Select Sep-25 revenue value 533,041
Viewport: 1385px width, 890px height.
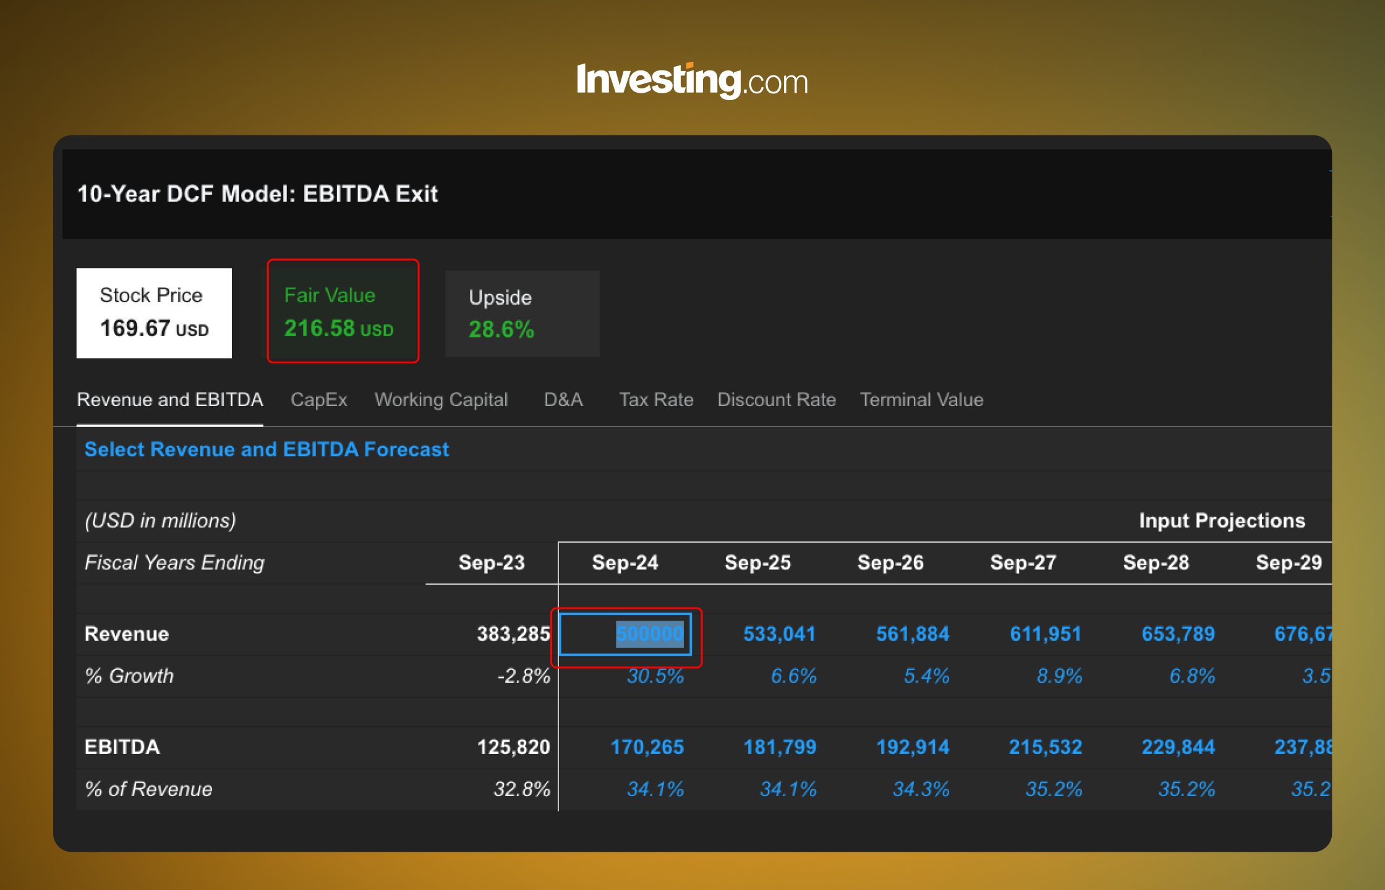(x=779, y=634)
